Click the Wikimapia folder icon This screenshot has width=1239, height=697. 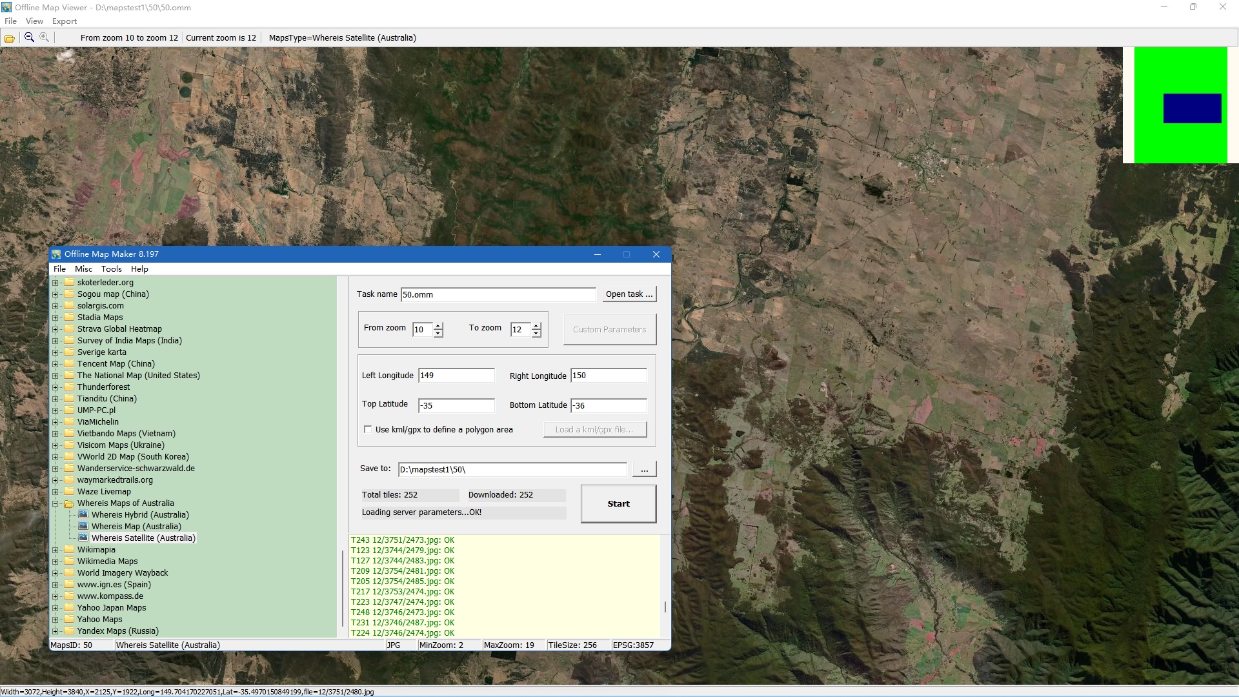69,550
